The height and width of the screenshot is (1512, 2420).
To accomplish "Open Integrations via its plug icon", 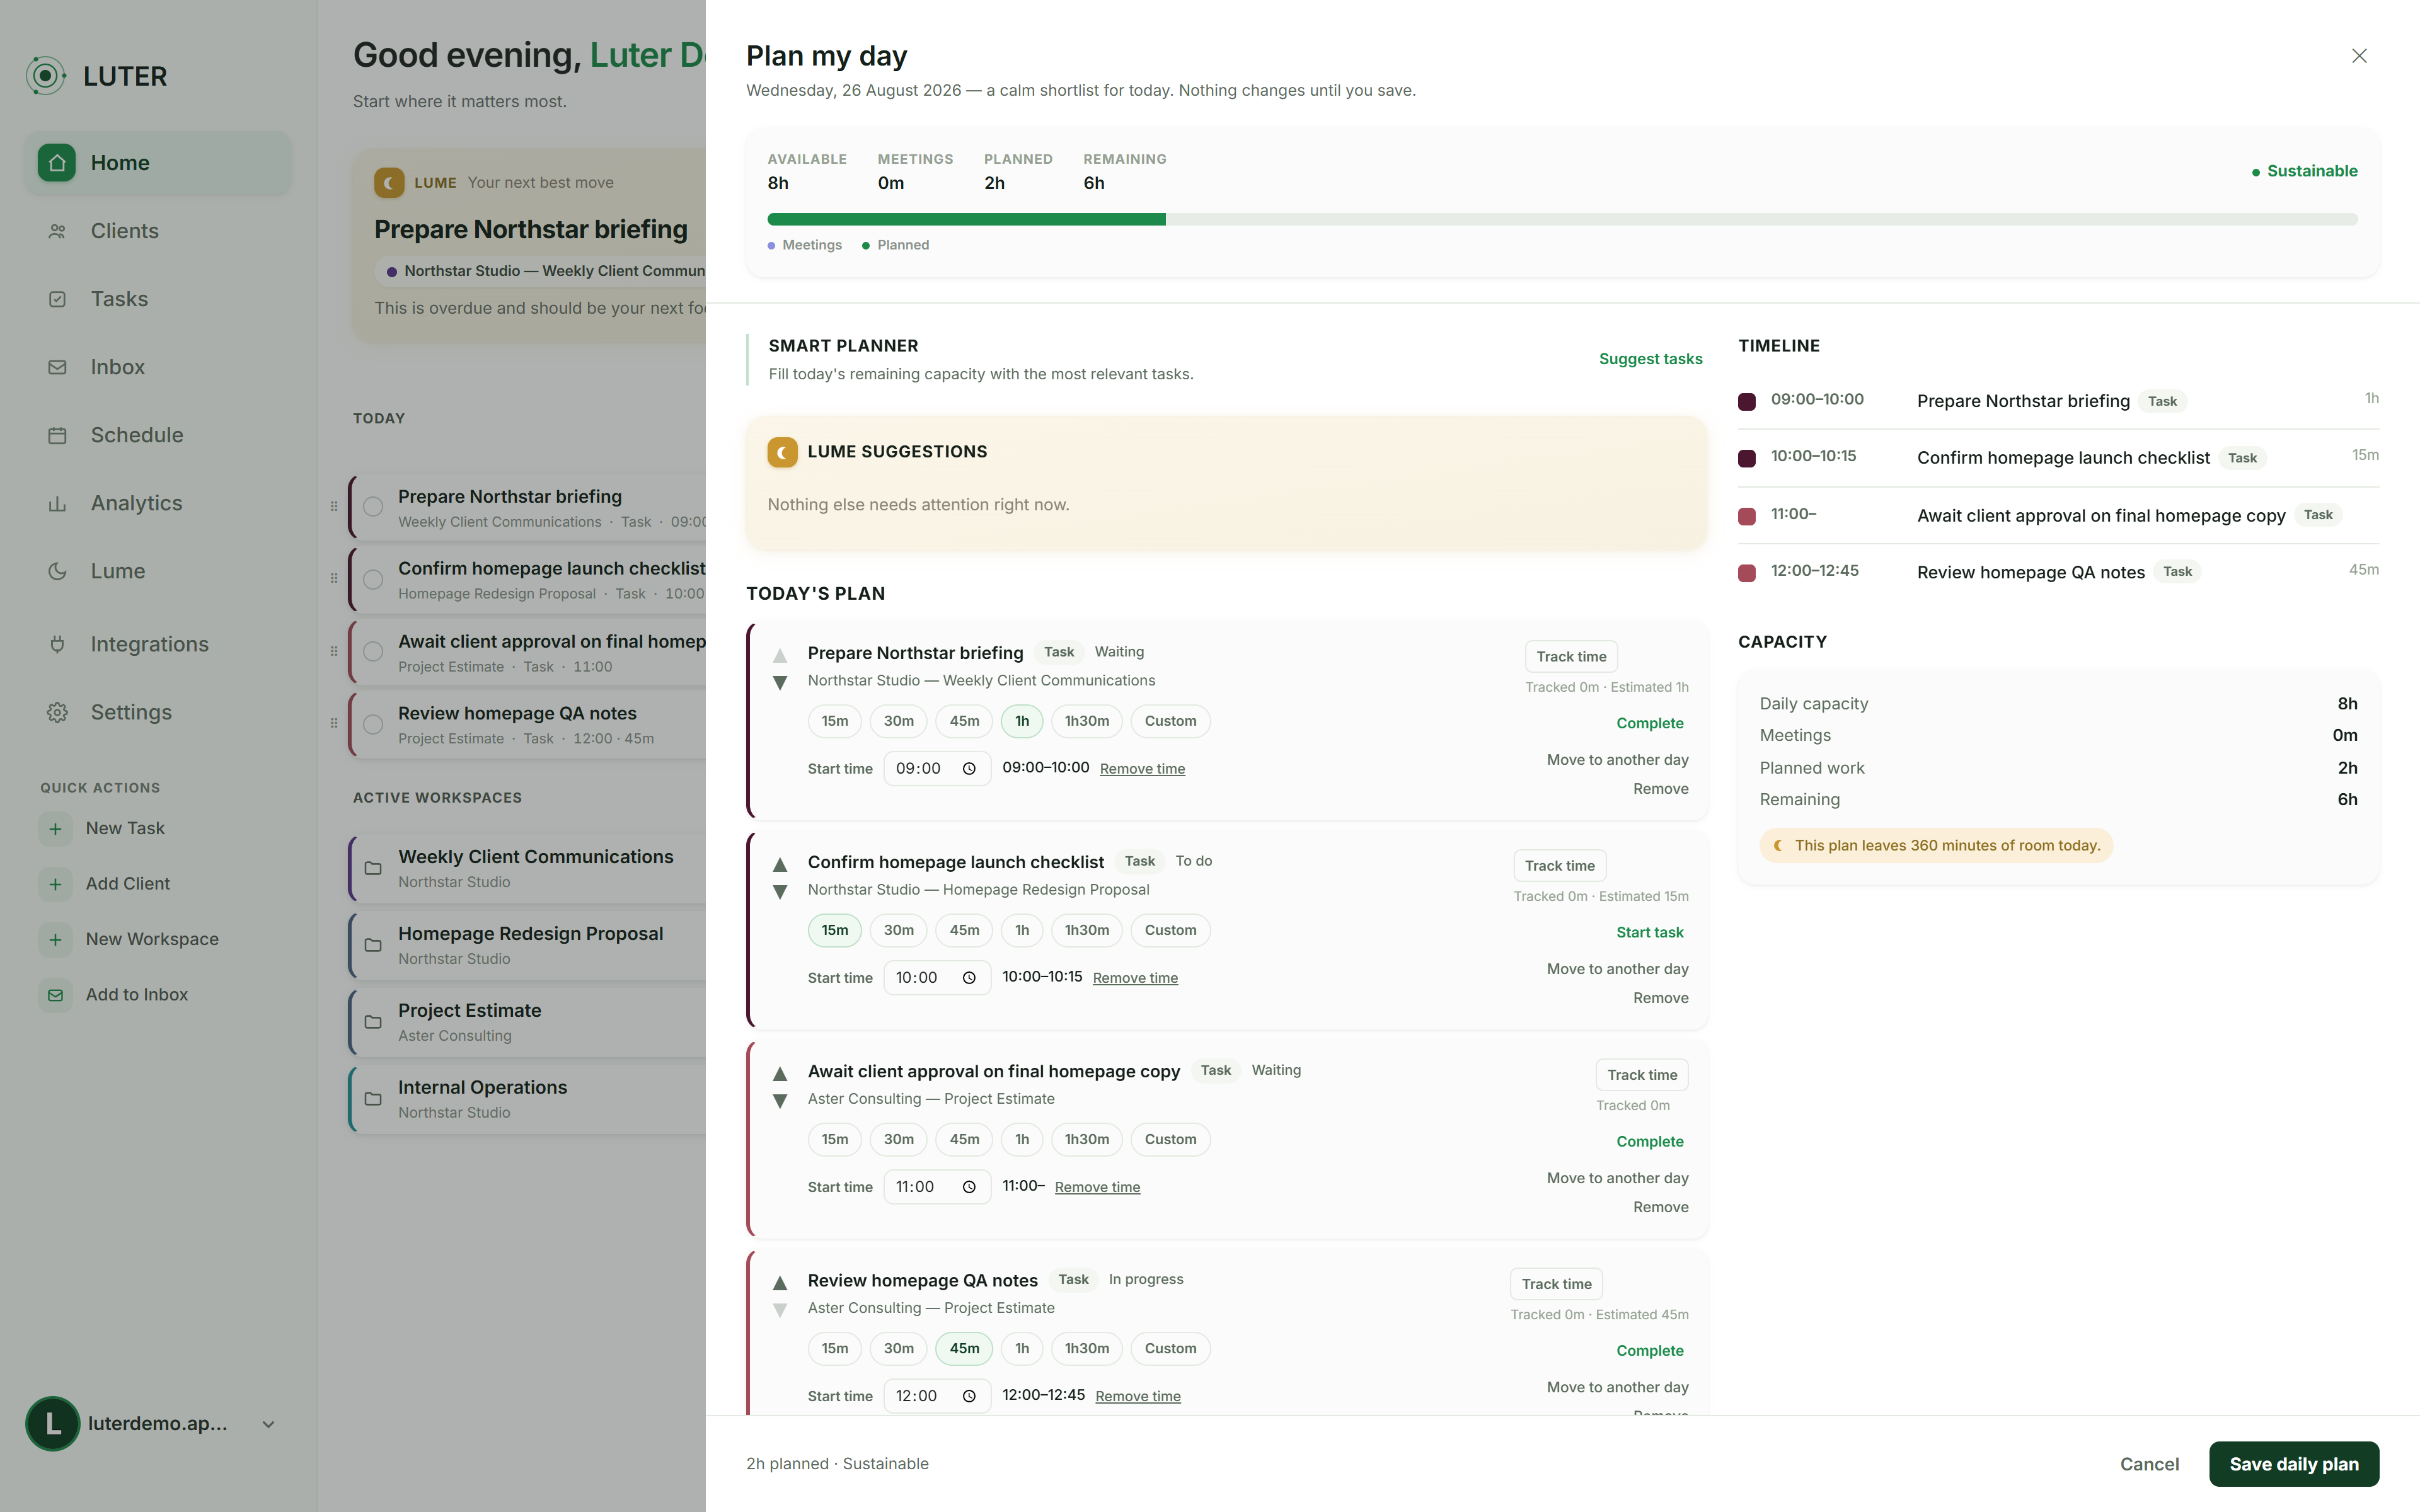I will 57,644.
